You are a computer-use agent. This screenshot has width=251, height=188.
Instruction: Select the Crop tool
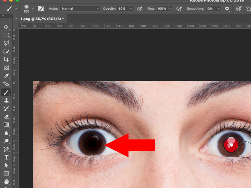[x=6, y=60]
